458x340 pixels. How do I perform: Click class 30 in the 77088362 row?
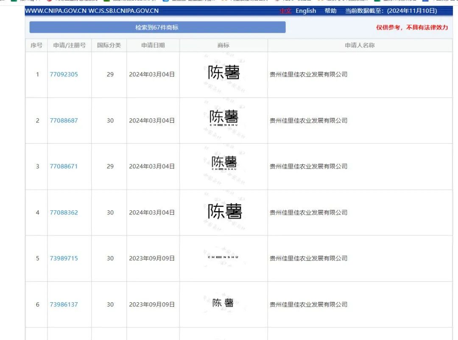110,212
